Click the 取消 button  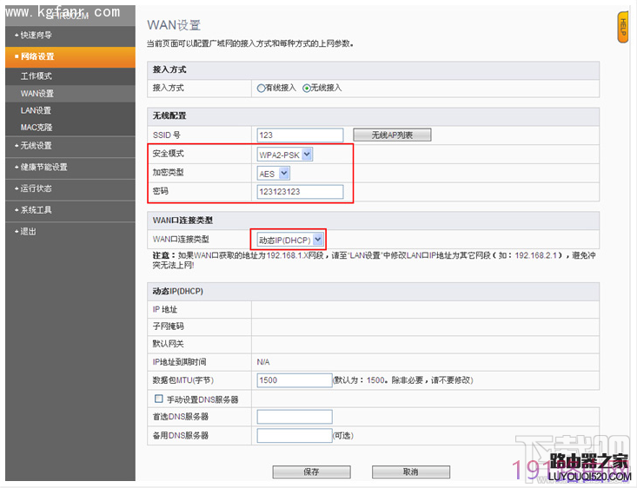[x=411, y=472]
